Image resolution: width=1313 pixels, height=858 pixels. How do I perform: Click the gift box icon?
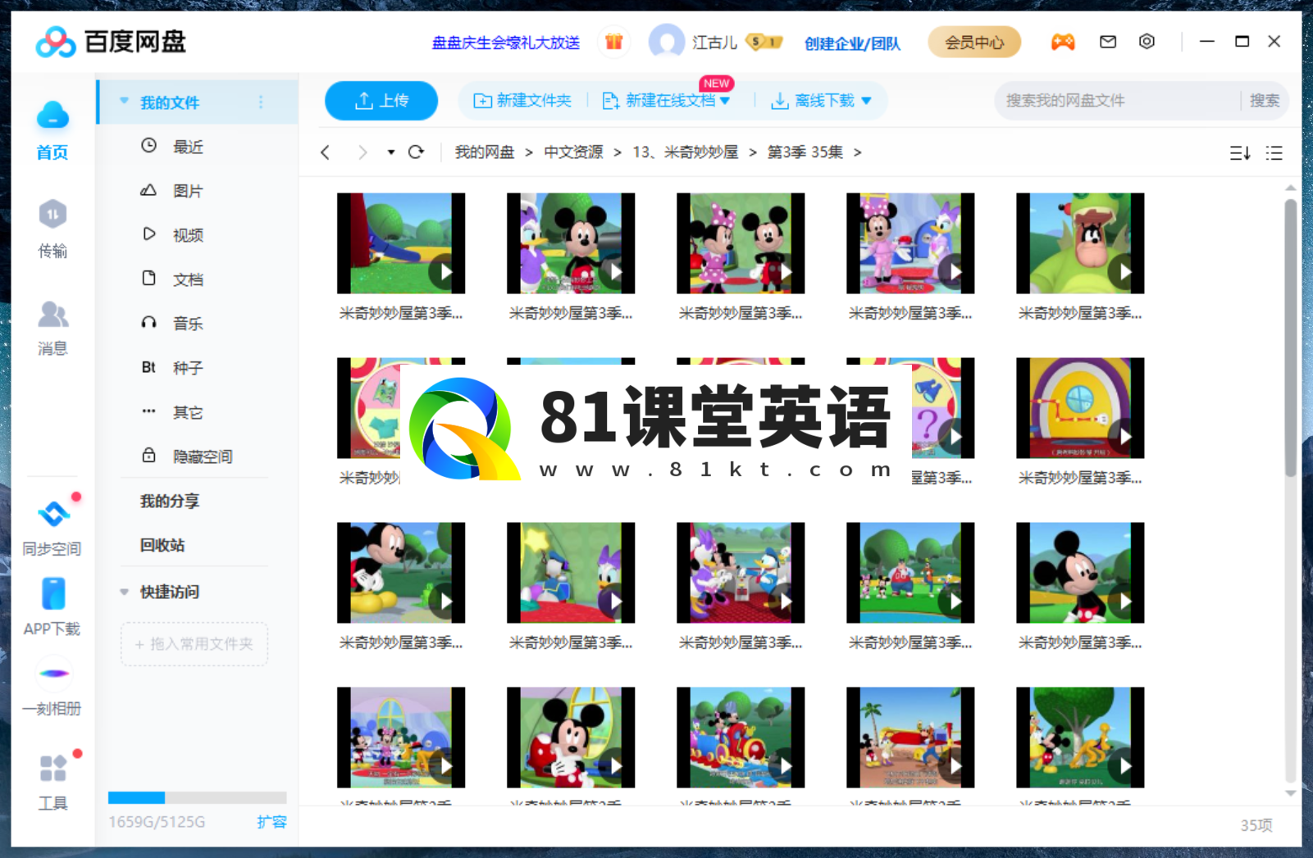[x=613, y=42]
